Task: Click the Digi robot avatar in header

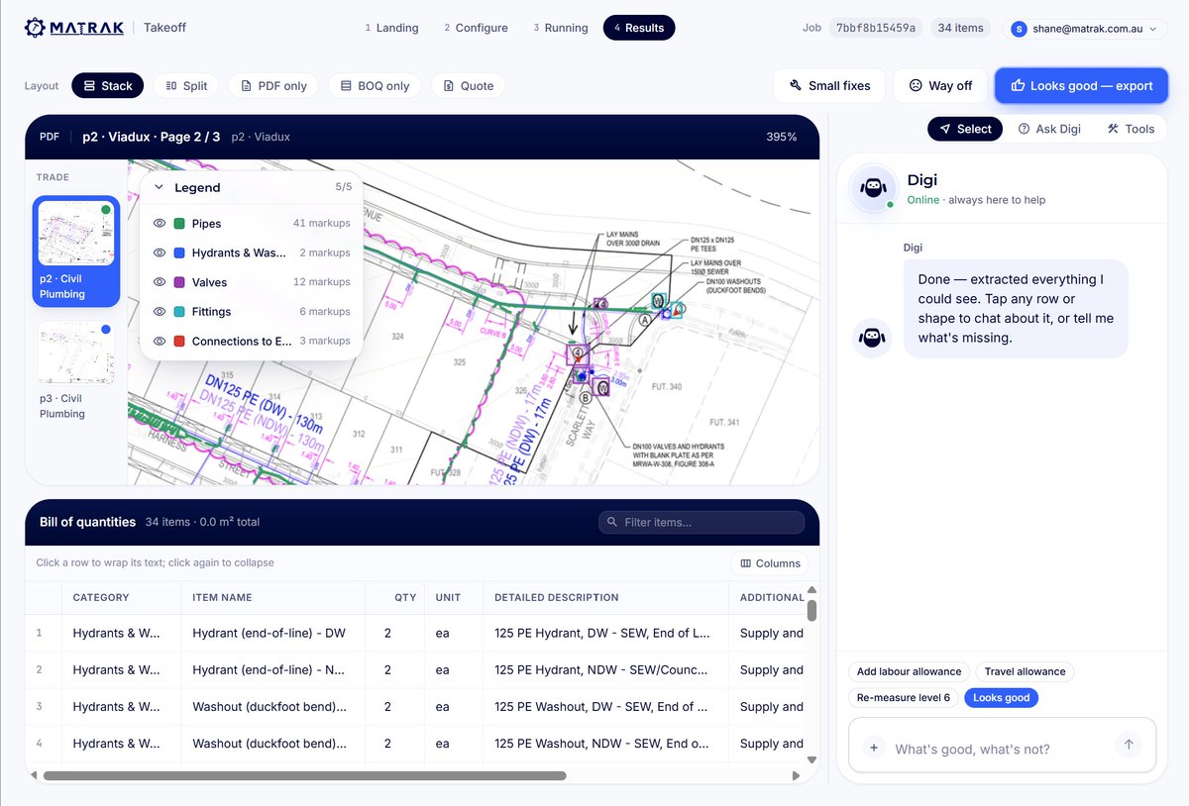Action: click(x=872, y=188)
